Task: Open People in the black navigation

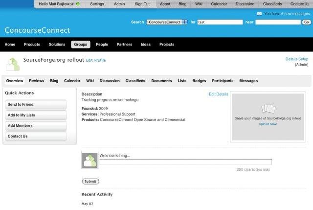Action: [x=102, y=45]
